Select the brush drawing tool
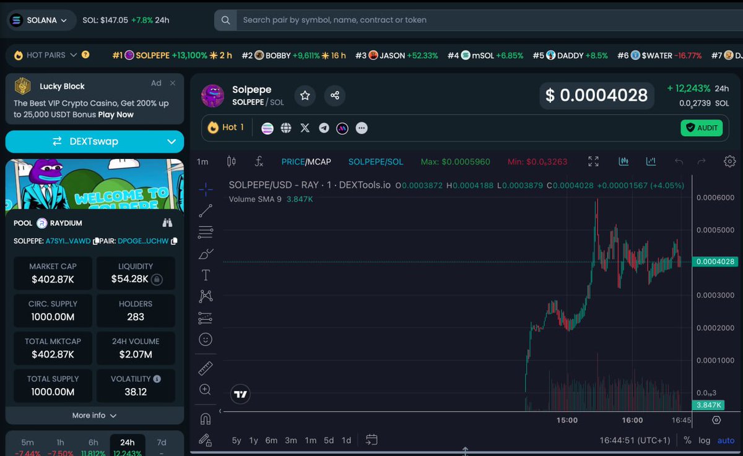 click(206, 254)
